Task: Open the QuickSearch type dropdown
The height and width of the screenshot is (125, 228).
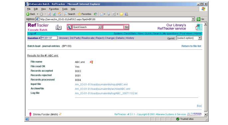Action: coord(87,27)
